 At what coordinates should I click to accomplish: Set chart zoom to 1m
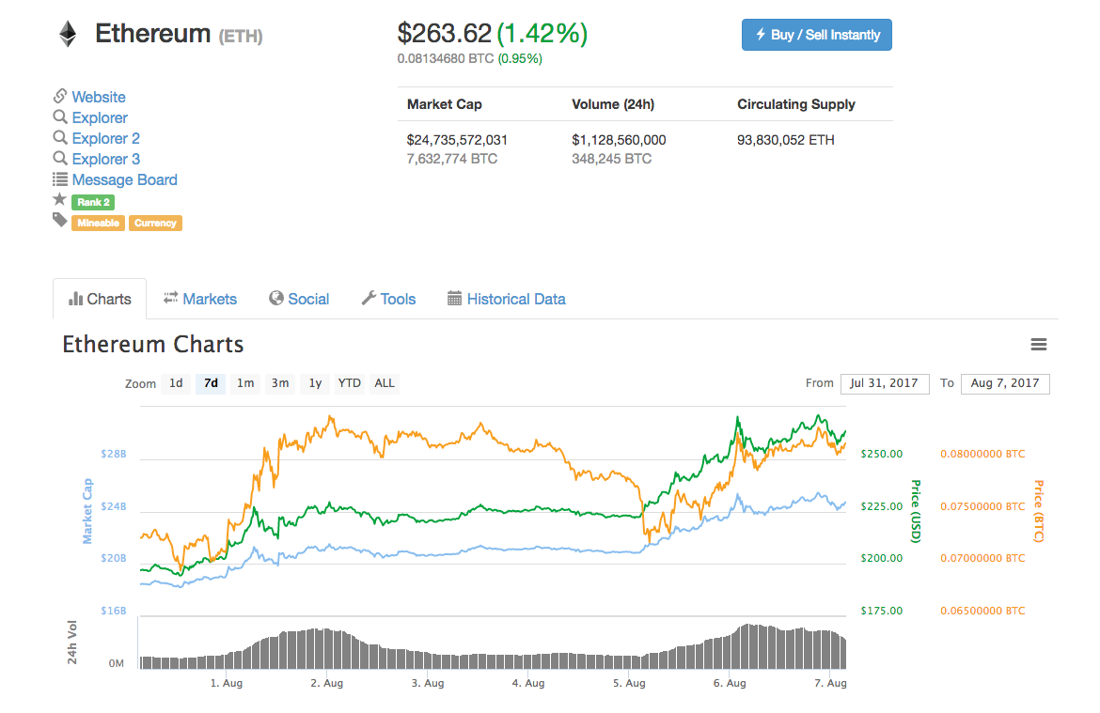pos(244,383)
